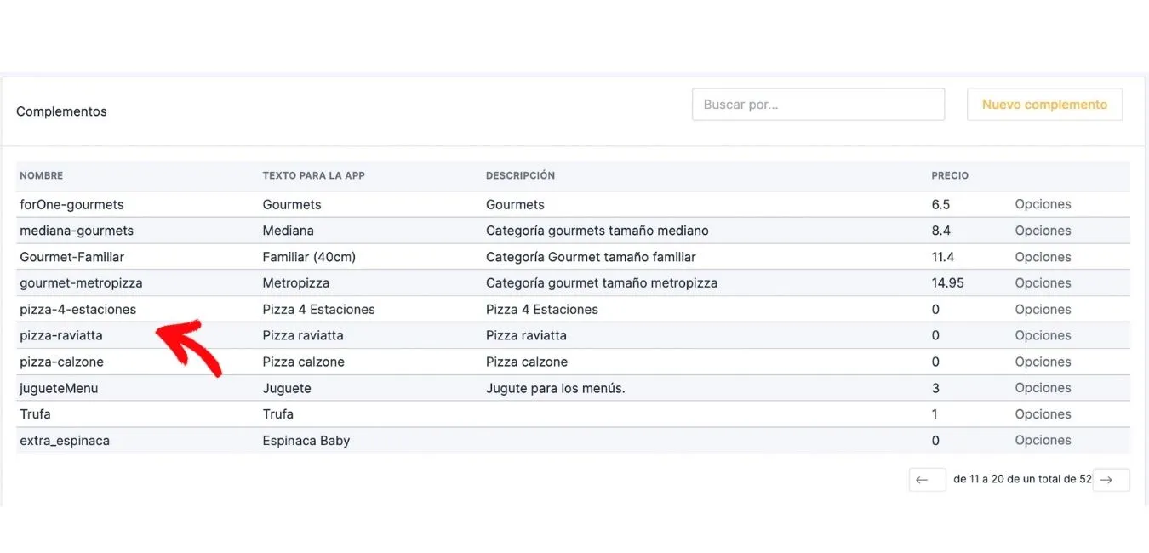Open Opciones for Trufa row
Image resolution: width=1149 pixels, height=553 pixels.
[x=1043, y=414]
